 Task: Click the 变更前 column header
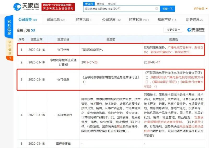pyautogui.click(x=111, y=39)
